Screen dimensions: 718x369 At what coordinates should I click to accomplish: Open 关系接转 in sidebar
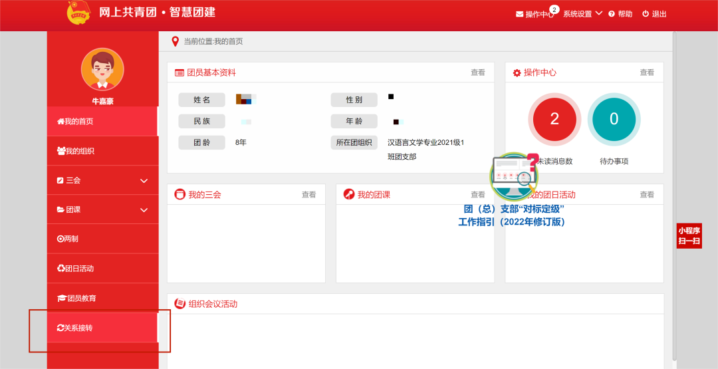102,328
